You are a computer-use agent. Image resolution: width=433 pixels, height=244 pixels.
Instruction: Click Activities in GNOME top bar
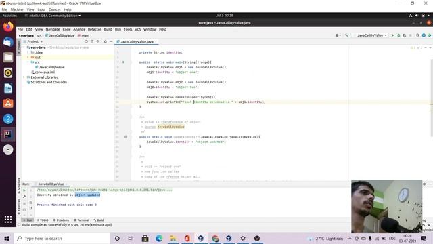point(9,16)
